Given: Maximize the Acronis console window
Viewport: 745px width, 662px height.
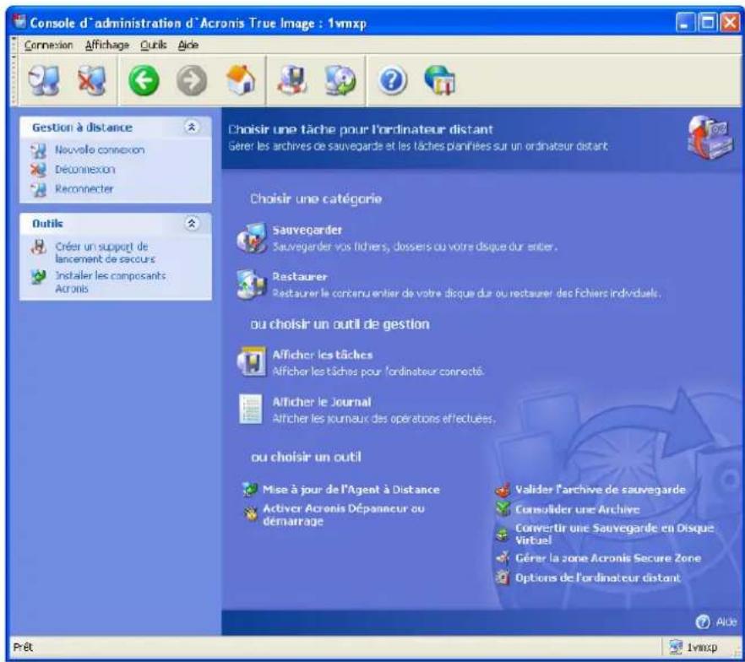Looking at the screenshot, I should click(708, 22).
